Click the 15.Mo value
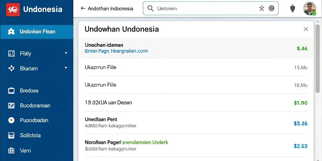Viewport: 322px width, 161px height. (x=301, y=67)
